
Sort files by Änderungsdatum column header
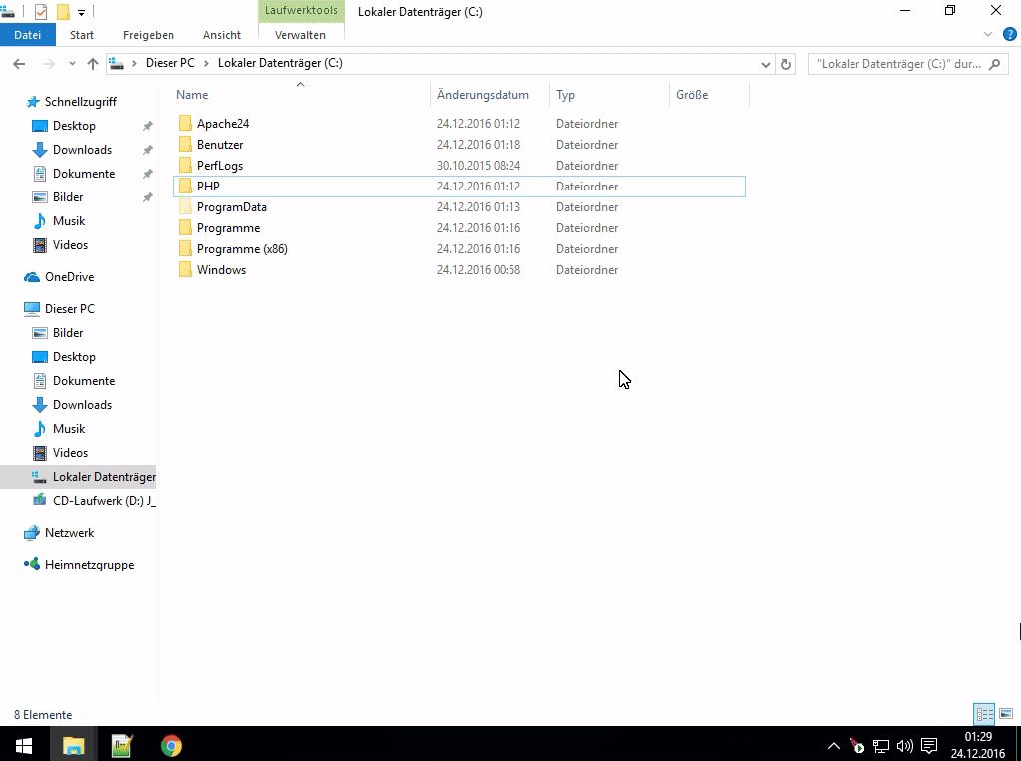483,95
